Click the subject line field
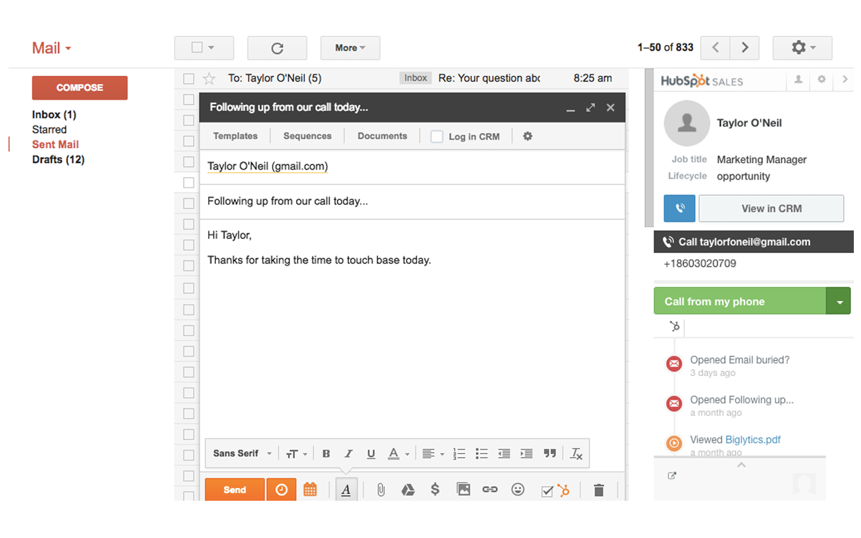The height and width of the screenshot is (538, 861). (412, 201)
